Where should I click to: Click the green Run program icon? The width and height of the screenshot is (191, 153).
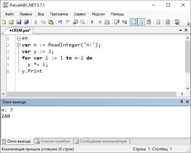[x=92, y=22]
